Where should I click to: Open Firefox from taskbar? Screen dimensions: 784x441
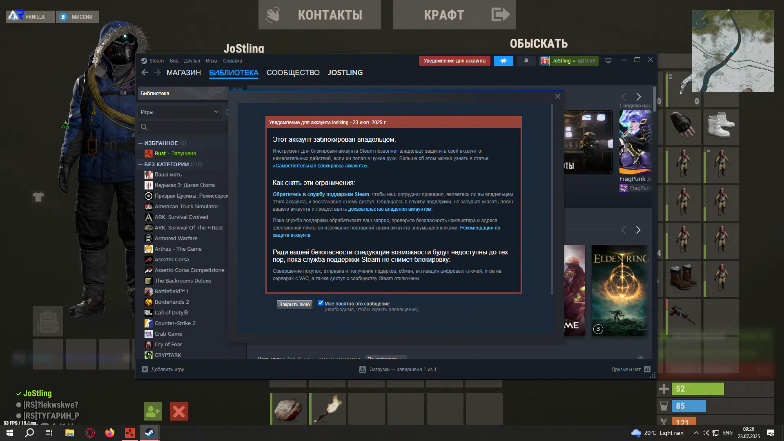click(x=109, y=433)
